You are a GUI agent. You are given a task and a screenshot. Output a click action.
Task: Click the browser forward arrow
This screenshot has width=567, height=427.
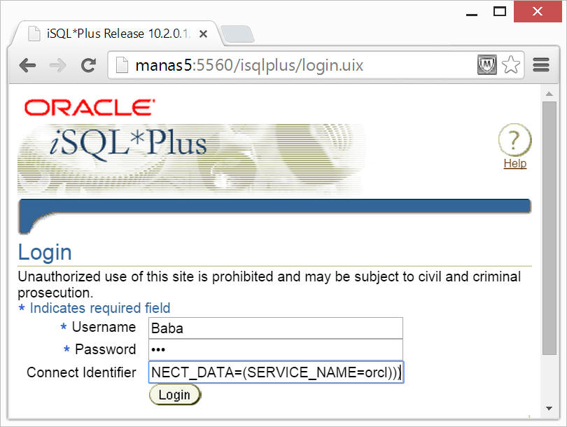58,66
